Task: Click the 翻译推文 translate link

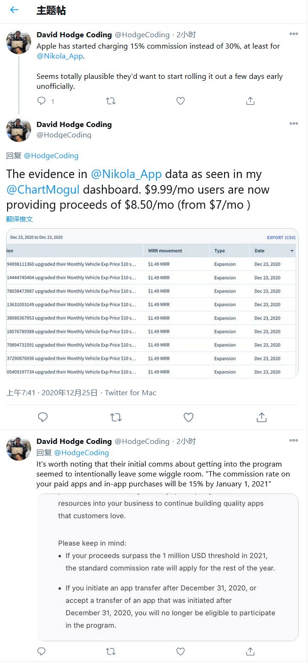Action: point(20,219)
